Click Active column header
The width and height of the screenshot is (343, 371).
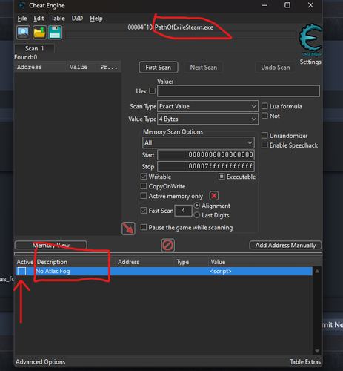tap(25, 262)
